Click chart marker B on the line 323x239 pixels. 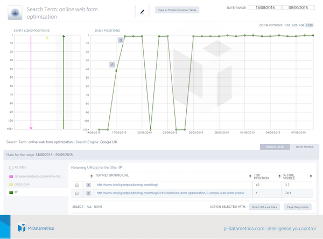121,40
